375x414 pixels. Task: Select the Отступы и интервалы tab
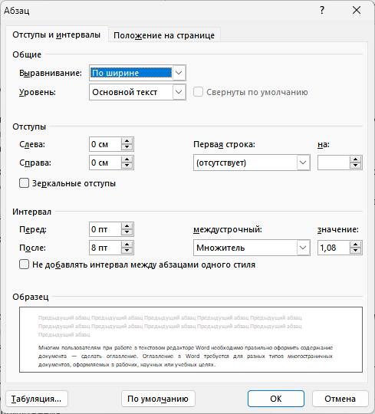(x=57, y=34)
